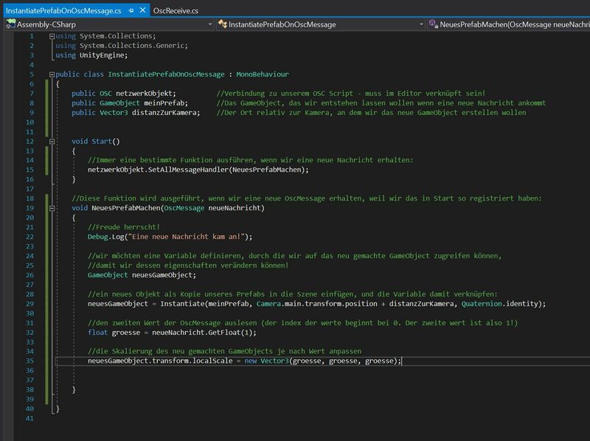Pin the InstantiatePrefabOnOscMessage.cs tab
The image size is (590, 441).
[x=130, y=12]
